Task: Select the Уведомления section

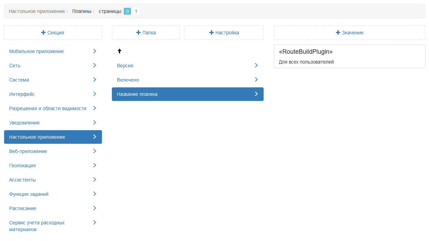Action: coord(24,123)
